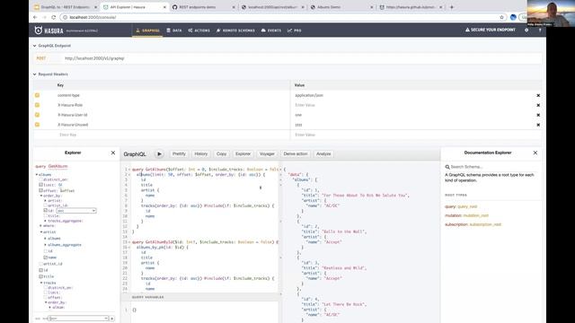Open the help question mark icon
Screen dimensions: 575x323
tap(540, 30)
